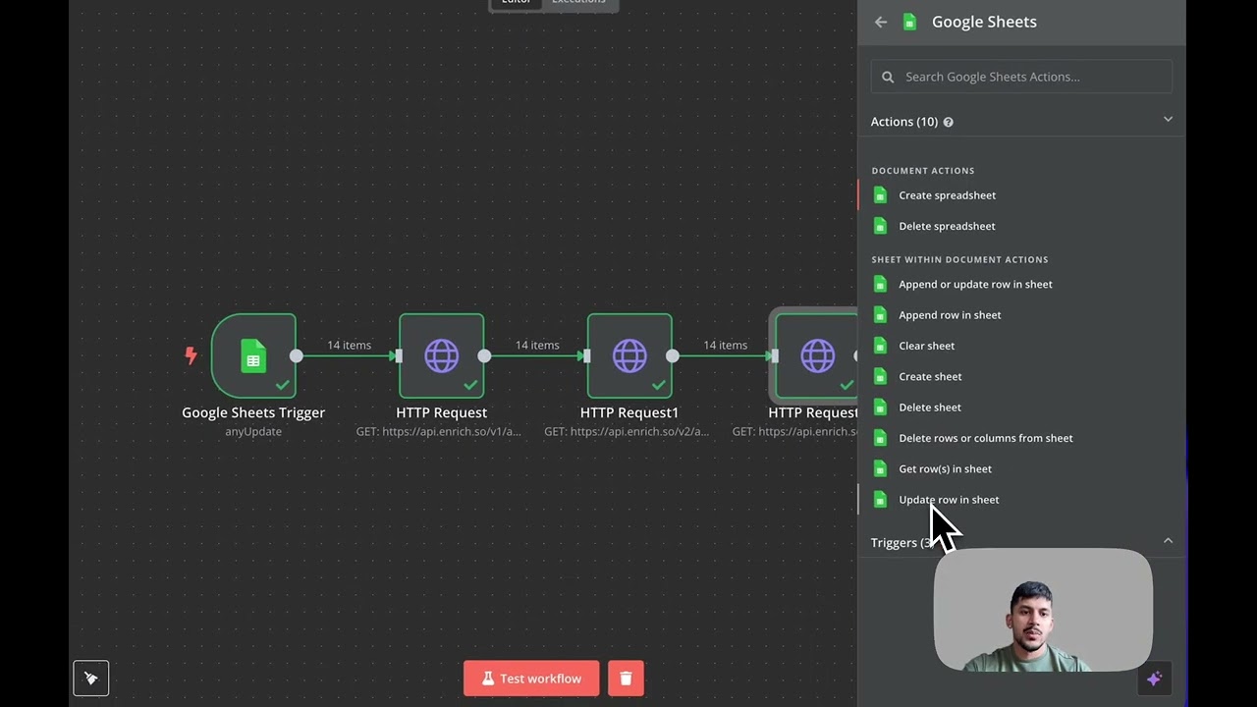Click the Google Sheets logo in panel header

[909, 22]
